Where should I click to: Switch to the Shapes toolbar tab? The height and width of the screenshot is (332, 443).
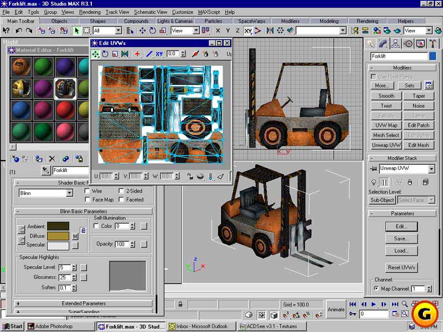(x=98, y=21)
